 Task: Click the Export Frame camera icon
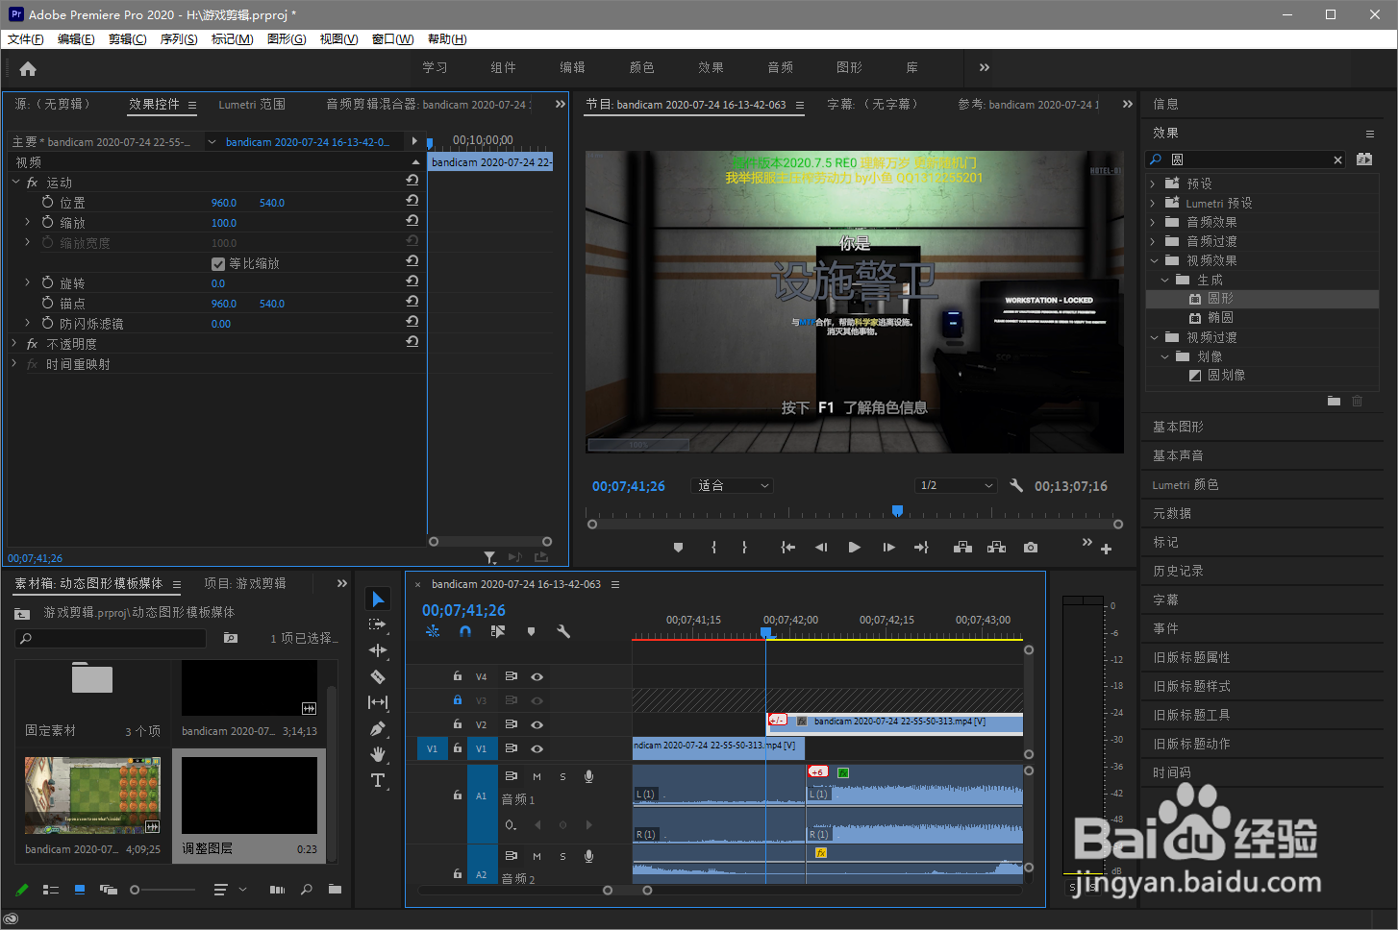pyautogui.click(x=1031, y=548)
